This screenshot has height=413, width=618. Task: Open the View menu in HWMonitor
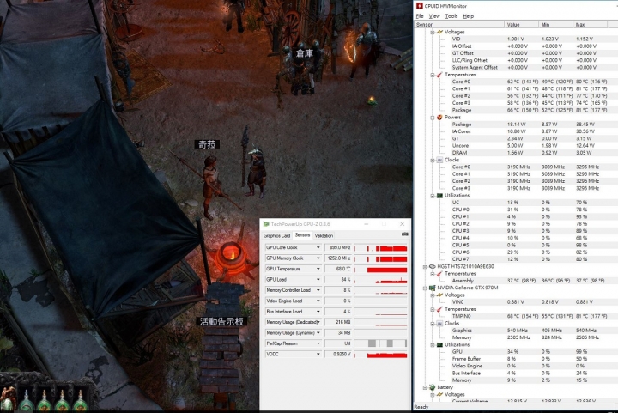[x=434, y=16]
